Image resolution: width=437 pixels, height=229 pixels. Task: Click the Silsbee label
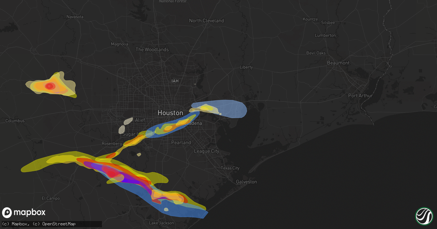tap(328, 23)
